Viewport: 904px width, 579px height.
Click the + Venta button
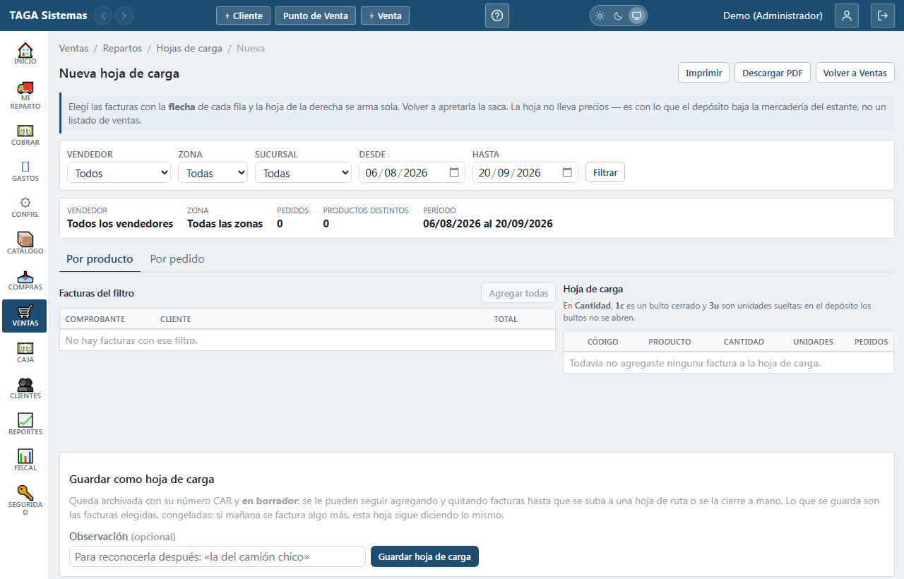coord(385,16)
